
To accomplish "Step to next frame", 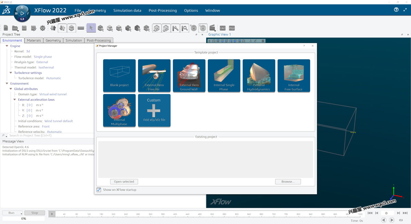I will click(399, 213).
